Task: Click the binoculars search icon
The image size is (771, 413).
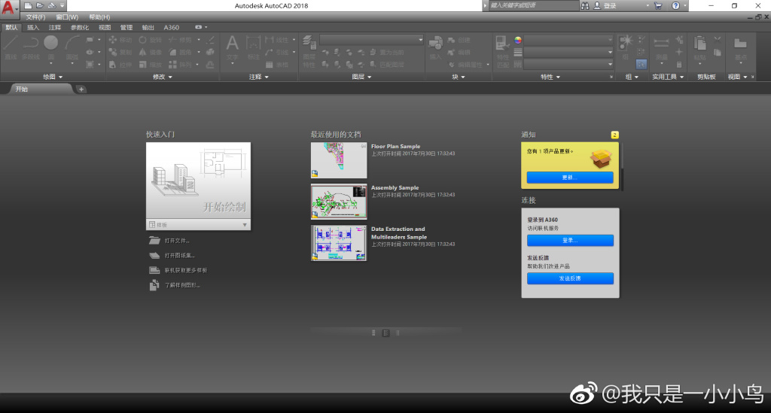Action: point(584,6)
